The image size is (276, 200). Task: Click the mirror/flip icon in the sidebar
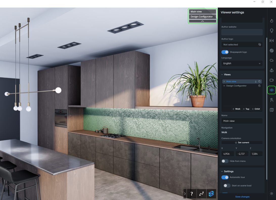272,41
